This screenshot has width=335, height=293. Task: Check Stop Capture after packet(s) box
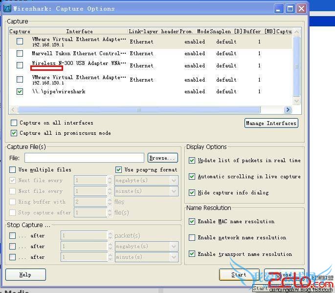[13, 235]
